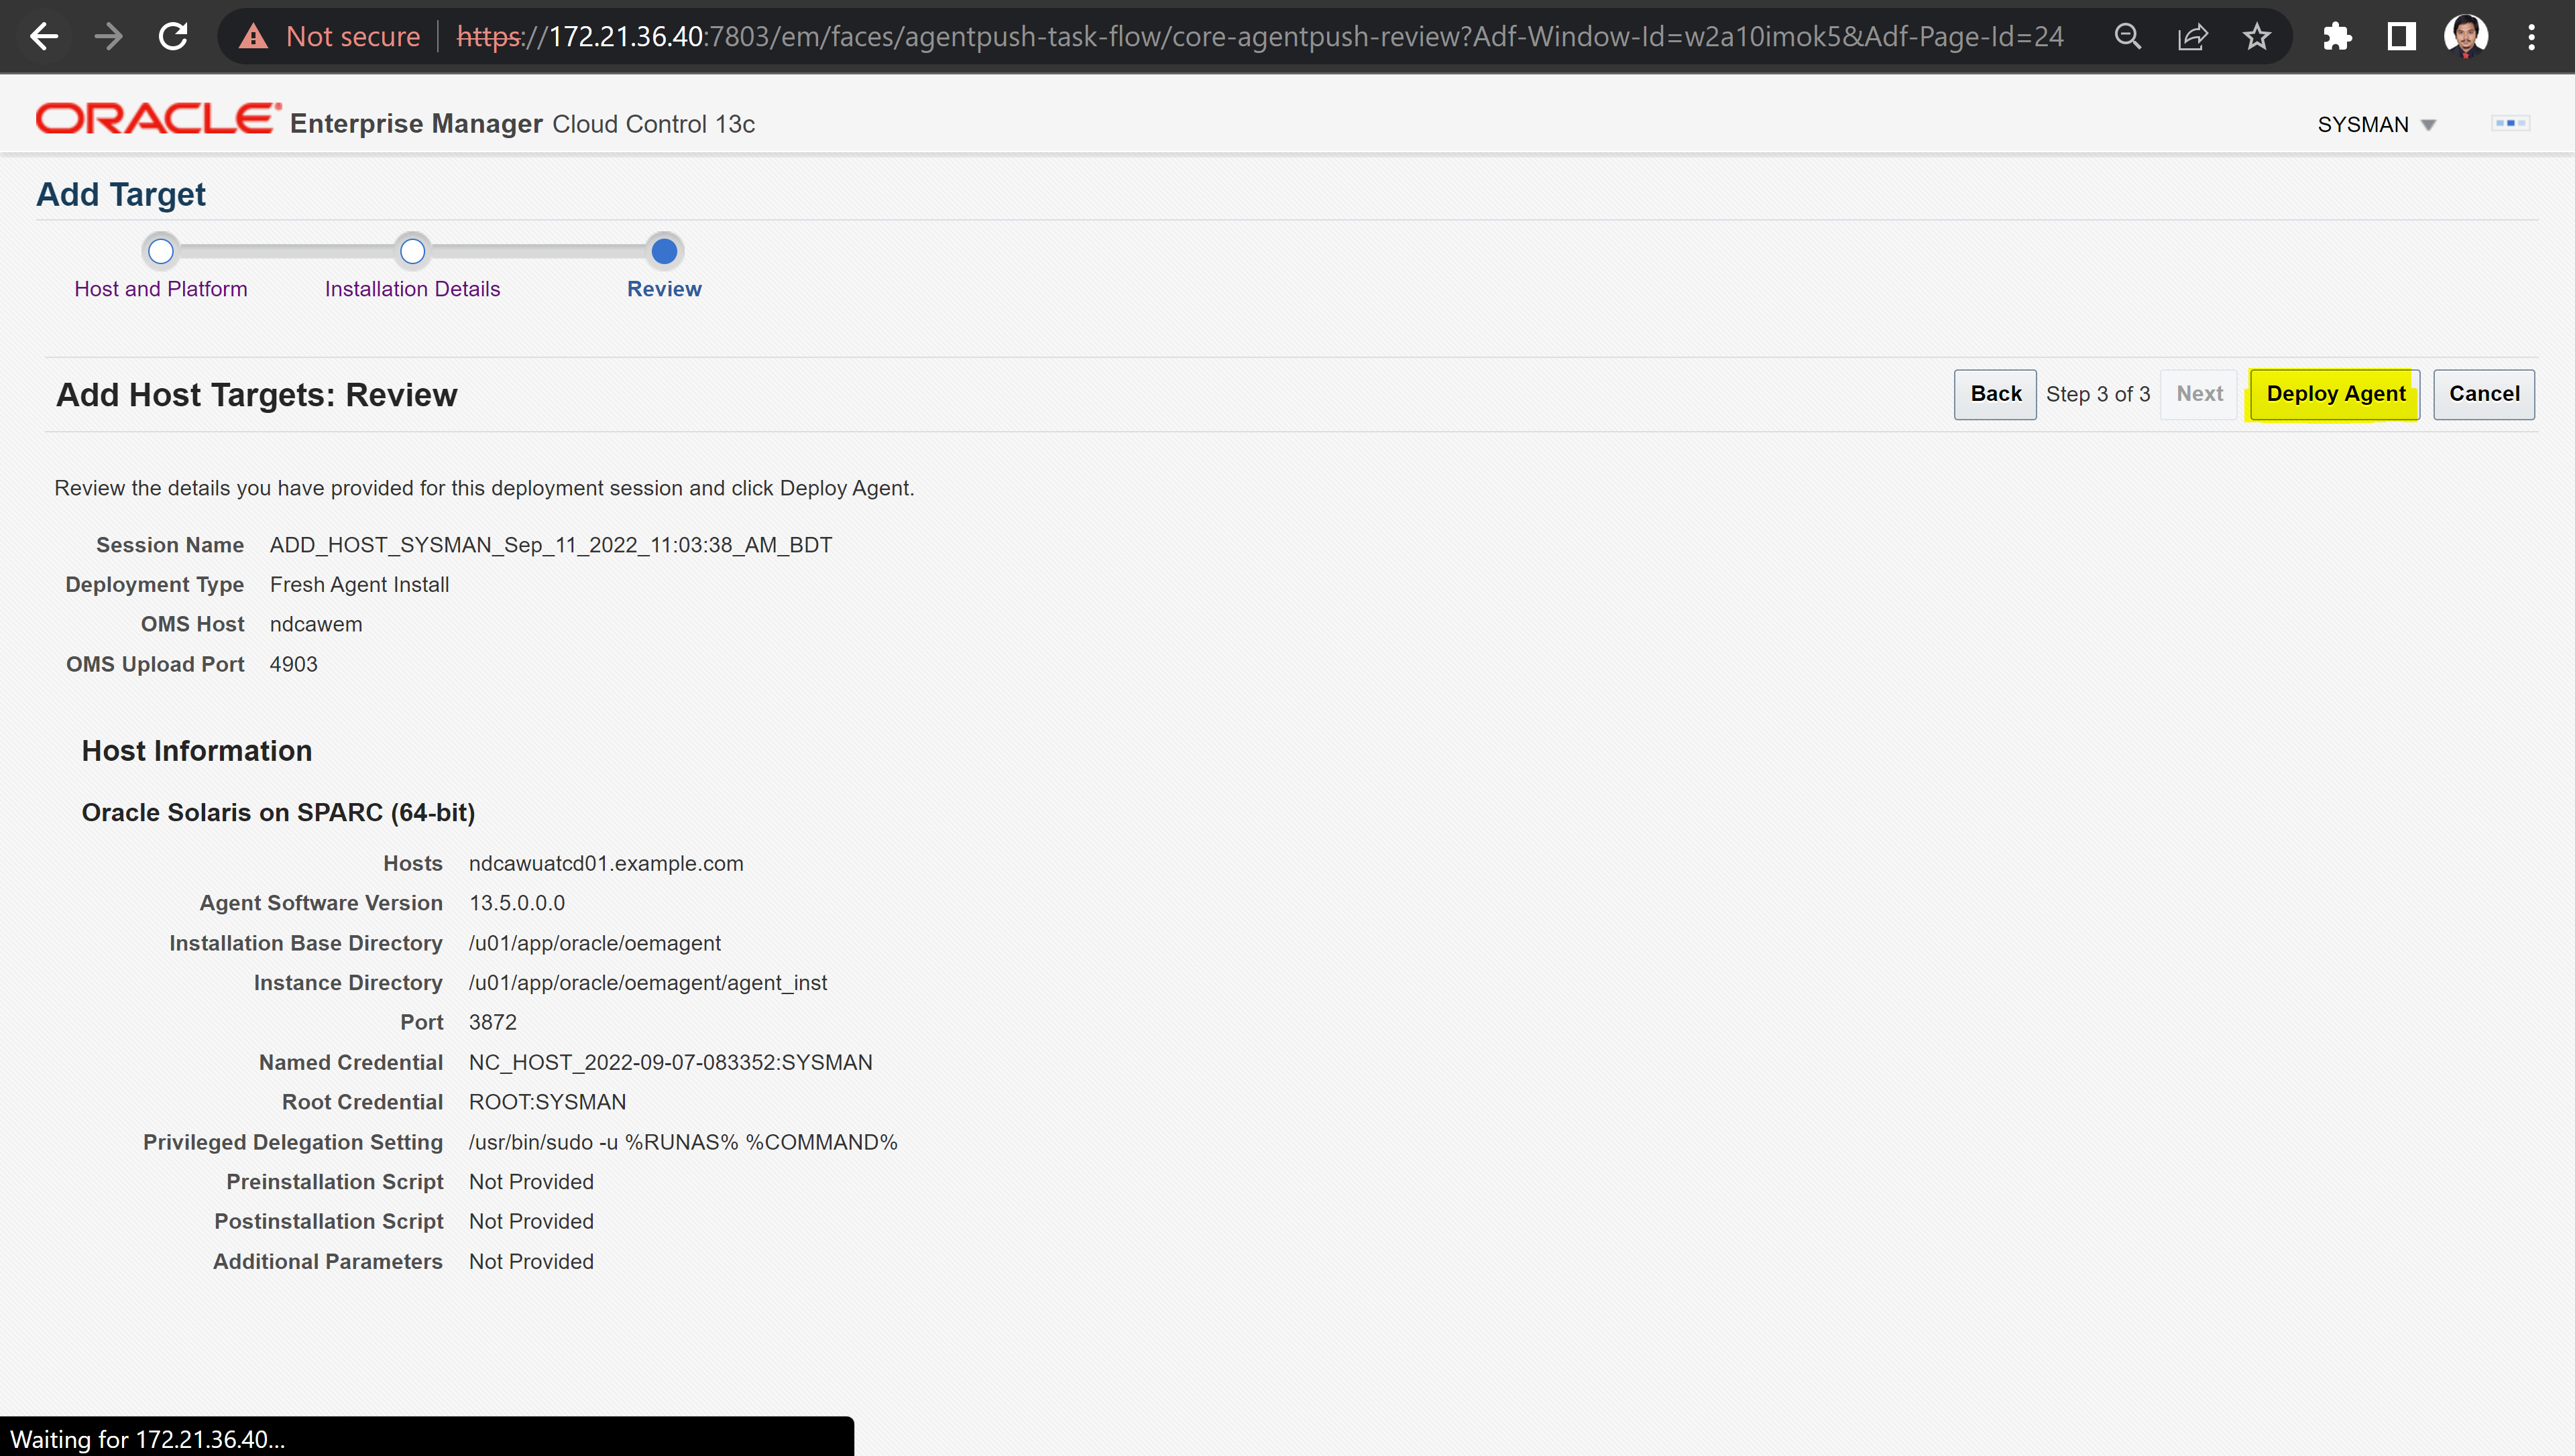Image resolution: width=2575 pixels, height=1456 pixels.
Task: Reload the current page
Action: [x=173, y=37]
